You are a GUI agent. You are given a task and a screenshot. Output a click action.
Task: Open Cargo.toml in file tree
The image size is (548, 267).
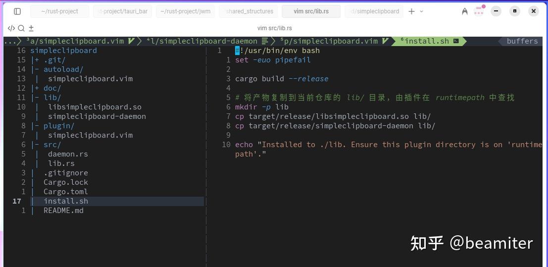[x=66, y=192]
